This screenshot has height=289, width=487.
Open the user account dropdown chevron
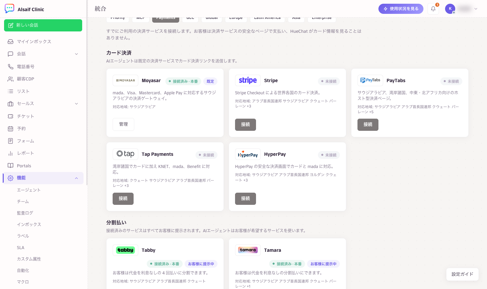[x=476, y=9]
